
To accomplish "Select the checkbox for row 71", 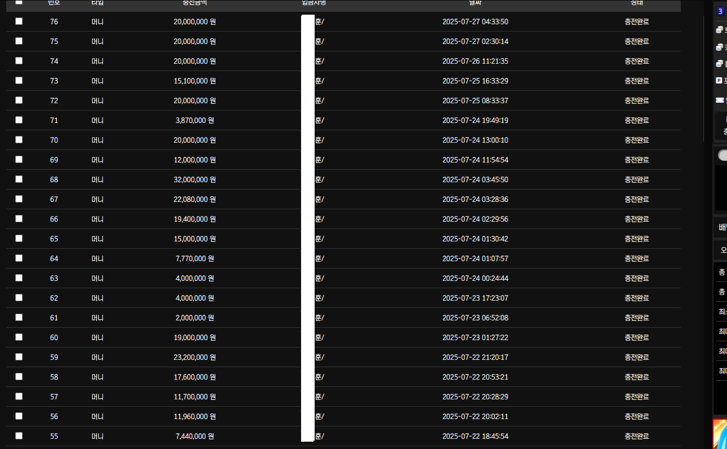I will [x=19, y=120].
